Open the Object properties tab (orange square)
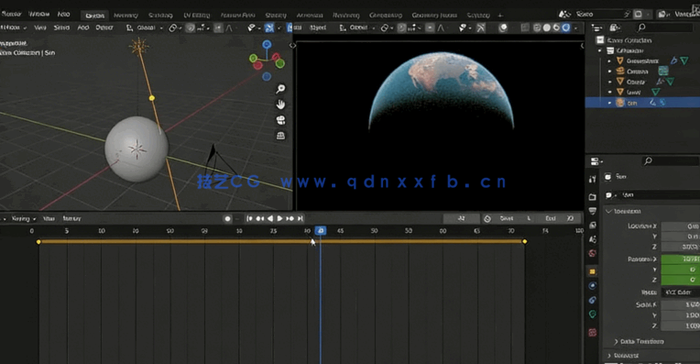 coord(593,271)
